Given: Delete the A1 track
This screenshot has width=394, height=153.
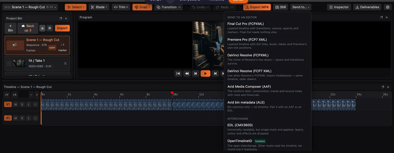Looking at the screenshot, I should coord(35,118).
